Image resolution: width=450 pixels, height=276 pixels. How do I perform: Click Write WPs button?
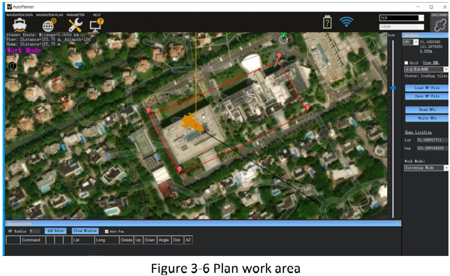click(427, 118)
